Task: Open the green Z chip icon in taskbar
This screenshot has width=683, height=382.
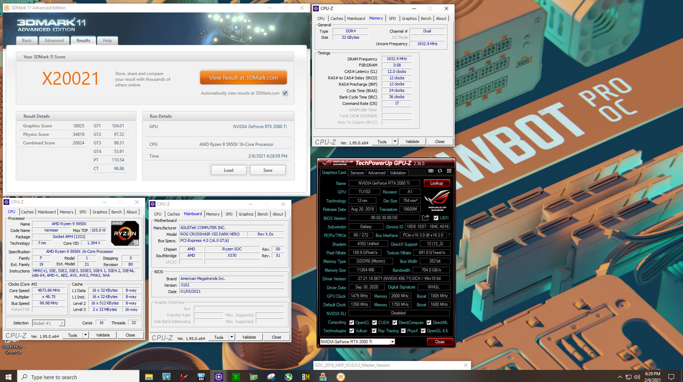Action: (236, 377)
